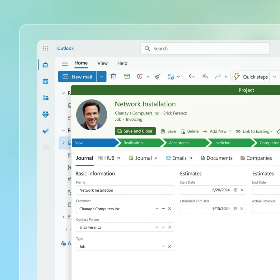
Task: Click the Quick steps button
Action: [x=251, y=77]
